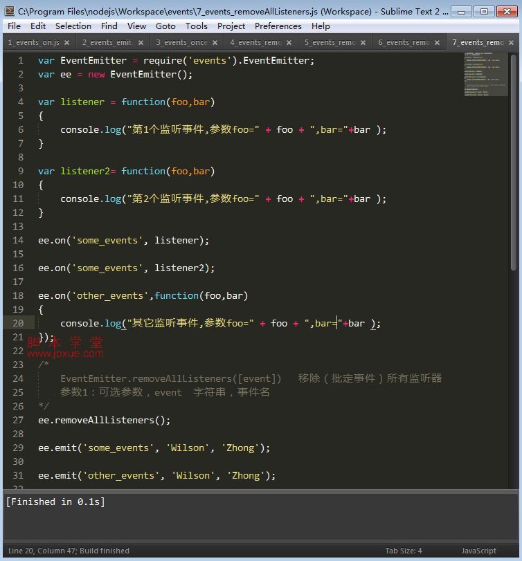Image resolution: width=522 pixels, height=561 pixels.
Task: Click 'log' on line 20
Action: 113,324
